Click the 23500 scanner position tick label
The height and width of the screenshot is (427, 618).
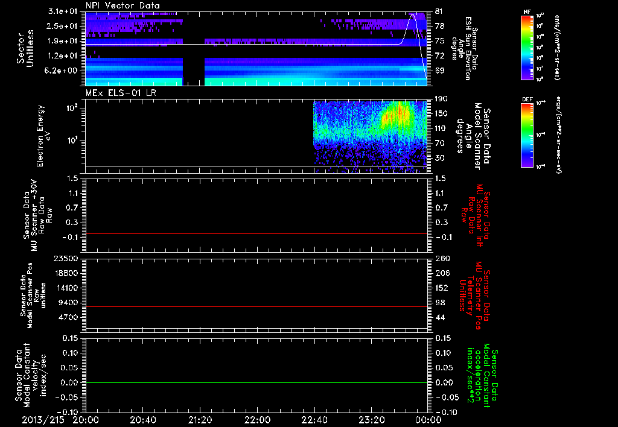point(65,259)
